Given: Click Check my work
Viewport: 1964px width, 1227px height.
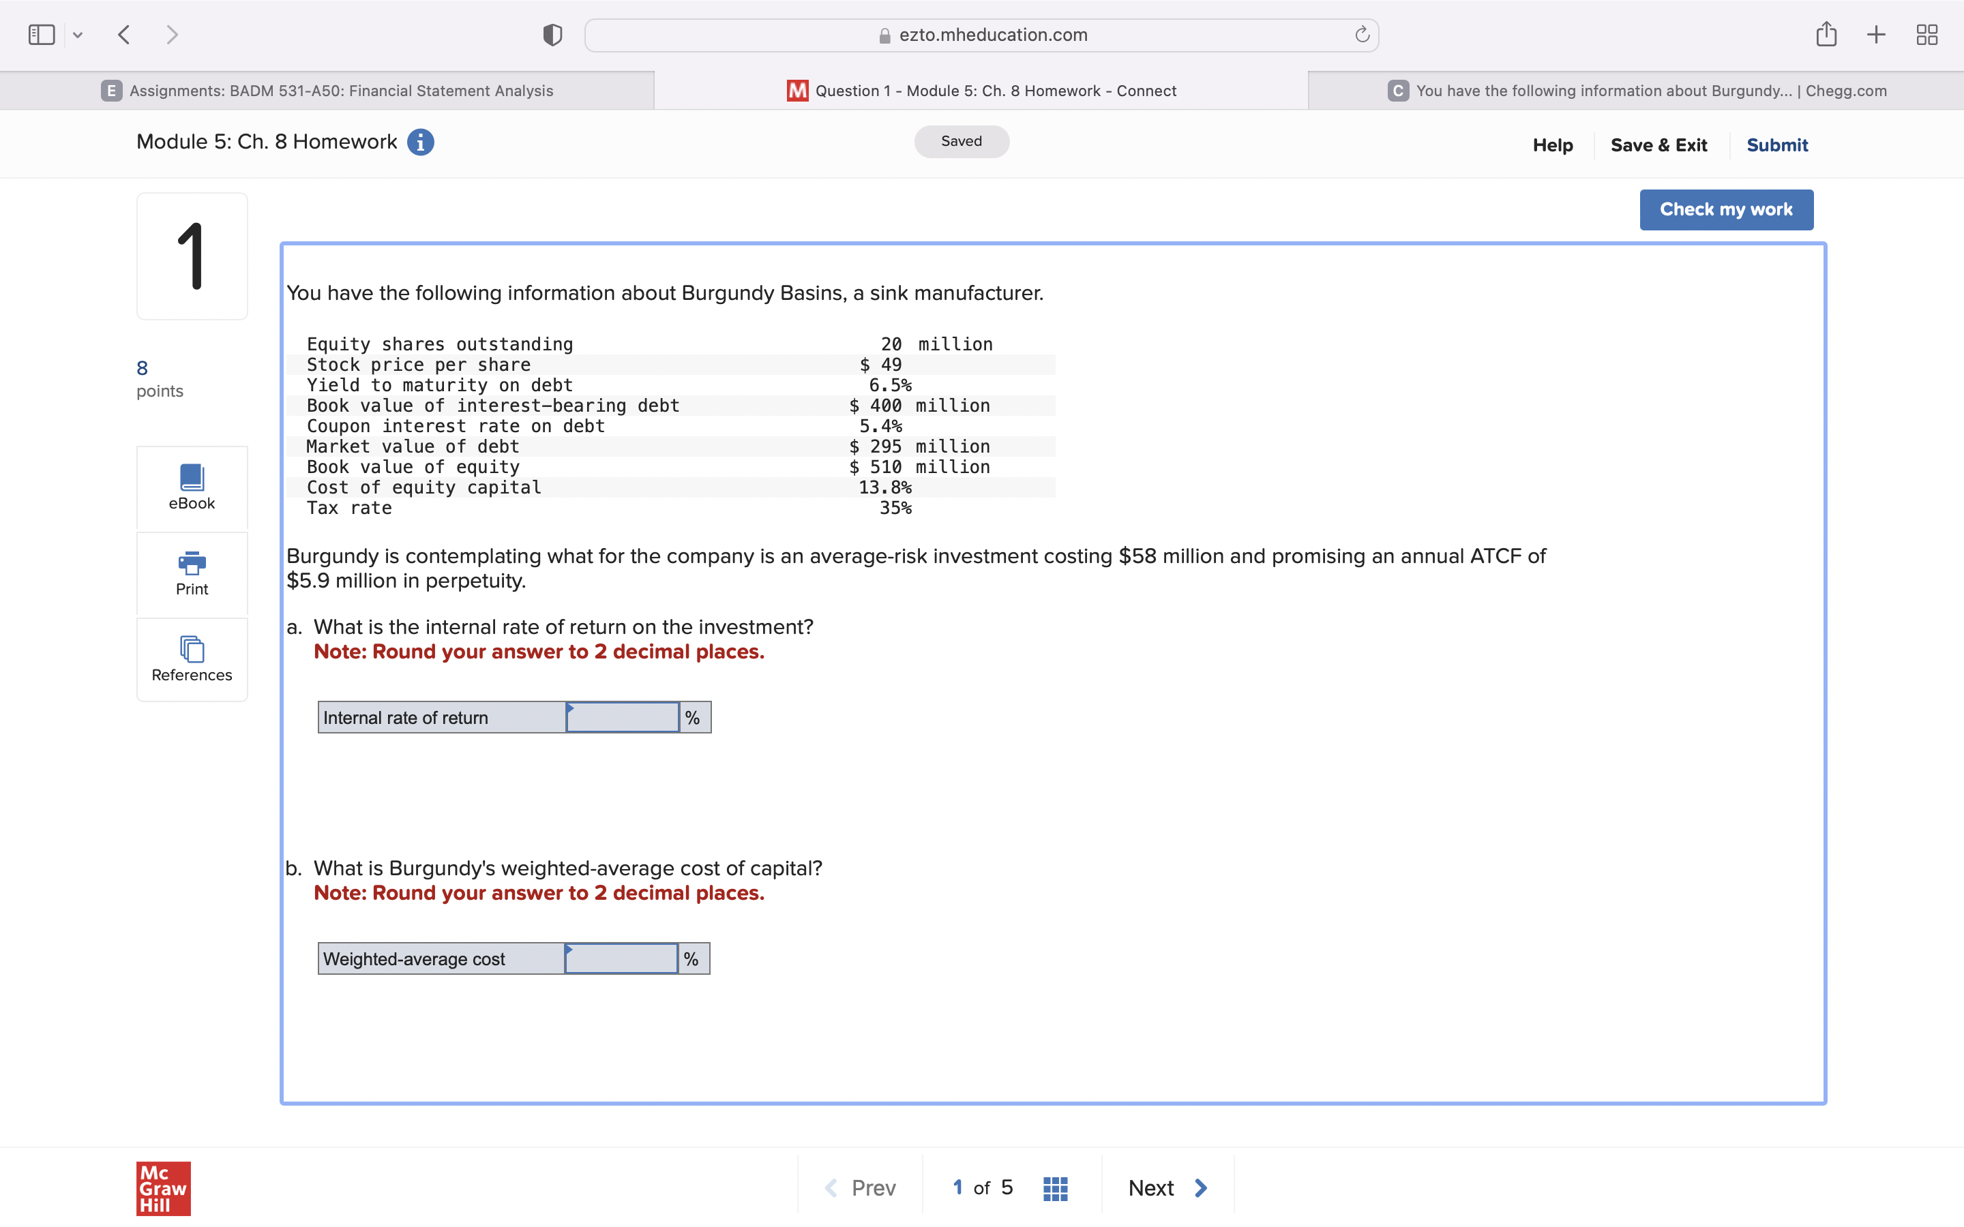Looking at the screenshot, I should (1725, 209).
